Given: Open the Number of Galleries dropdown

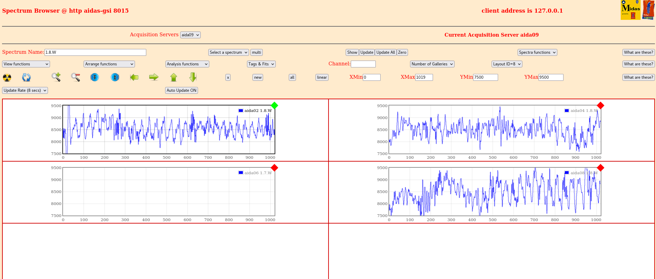Looking at the screenshot, I should (x=432, y=64).
